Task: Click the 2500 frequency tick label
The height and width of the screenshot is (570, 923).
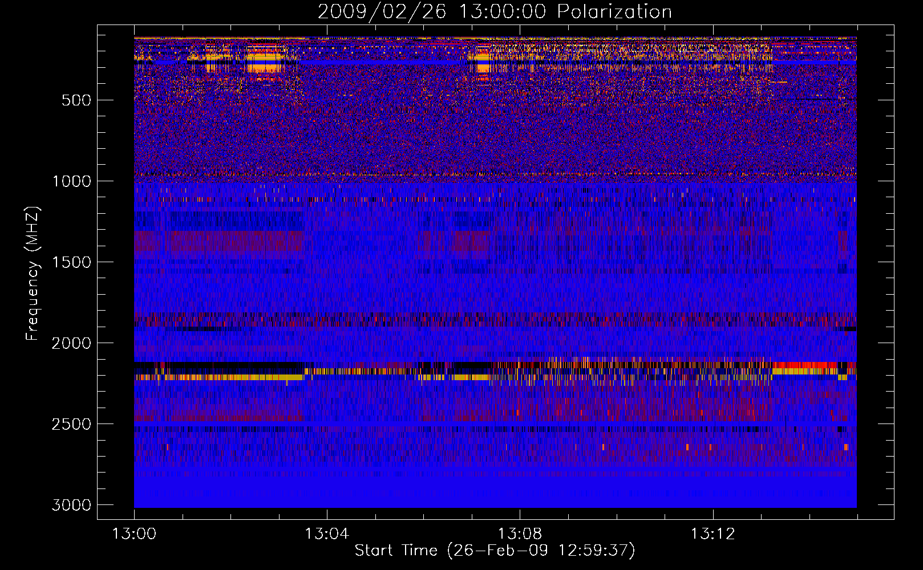Action: (x=71, y=424)
